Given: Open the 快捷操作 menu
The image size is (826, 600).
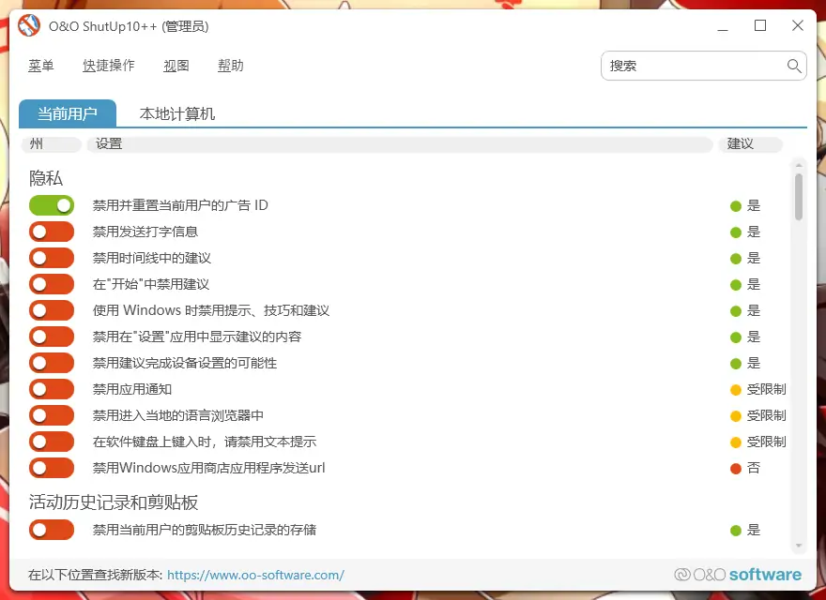Looking at the screenshot, I should coord(109,66).
